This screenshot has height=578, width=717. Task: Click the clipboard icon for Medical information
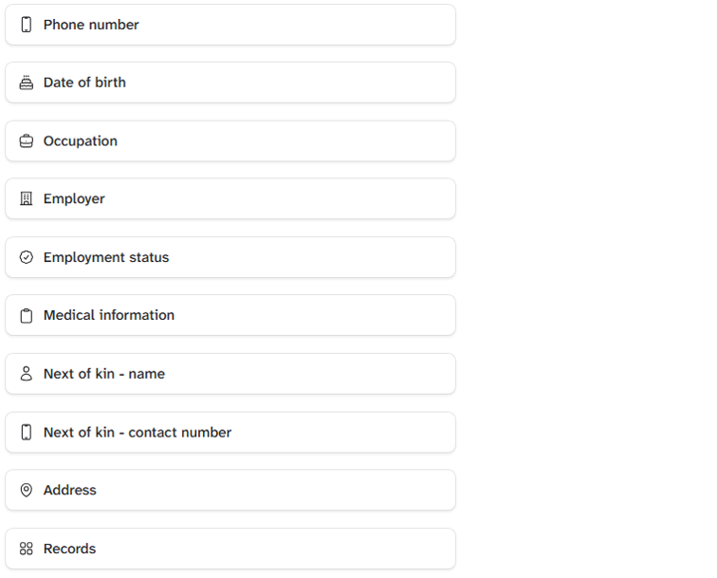(x=27, y=316)
